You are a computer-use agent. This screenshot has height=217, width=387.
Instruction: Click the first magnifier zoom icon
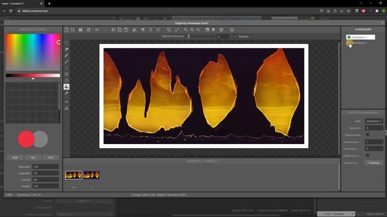(x=186, y=30)
